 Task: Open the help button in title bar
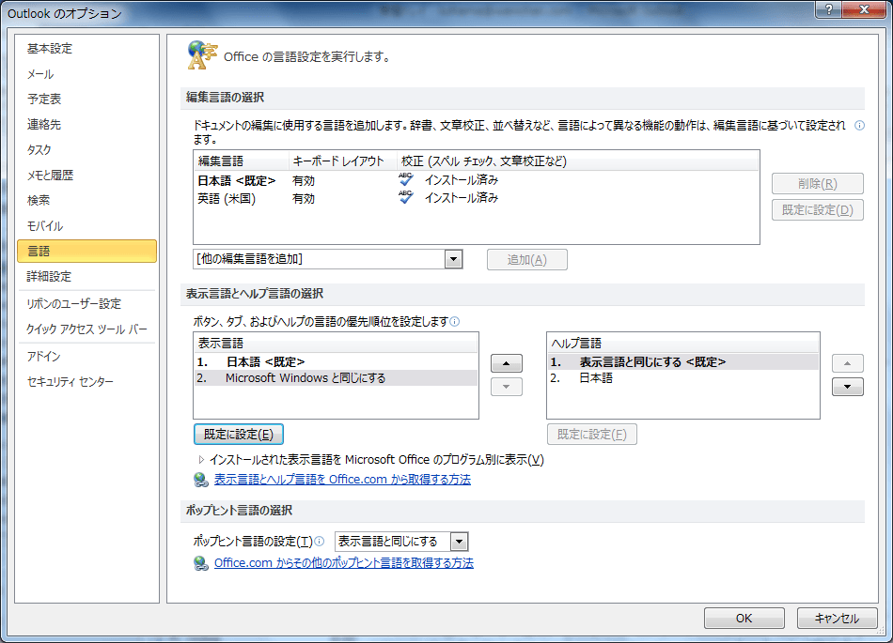click(x=829, y=9)
